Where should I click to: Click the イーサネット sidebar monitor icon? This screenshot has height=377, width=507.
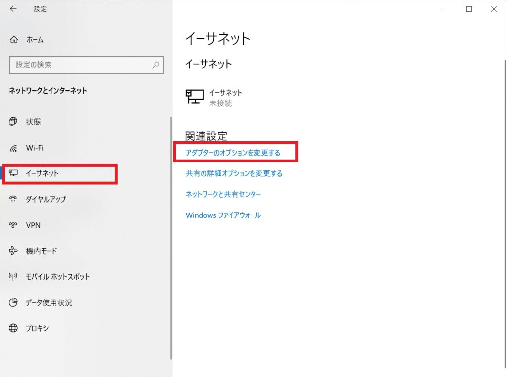13,173
